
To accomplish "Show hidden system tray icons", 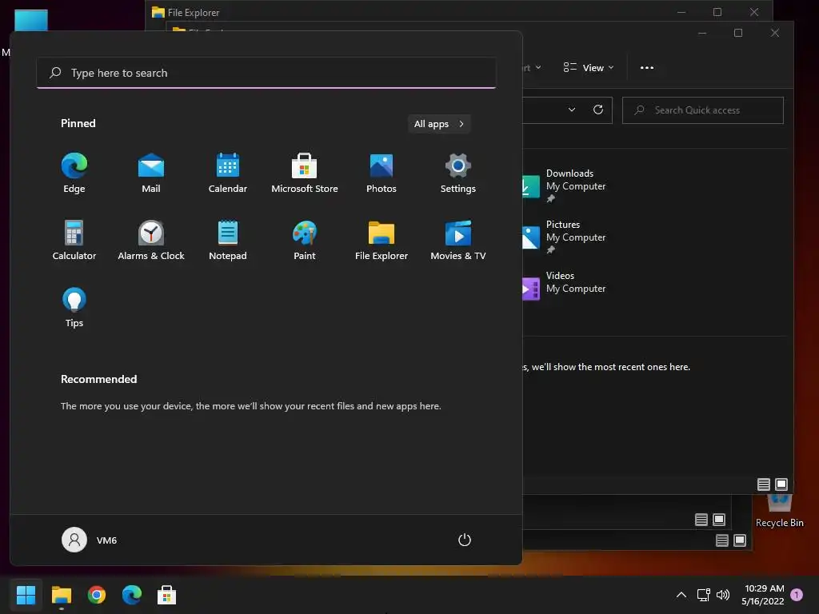I will click(681, 595).
